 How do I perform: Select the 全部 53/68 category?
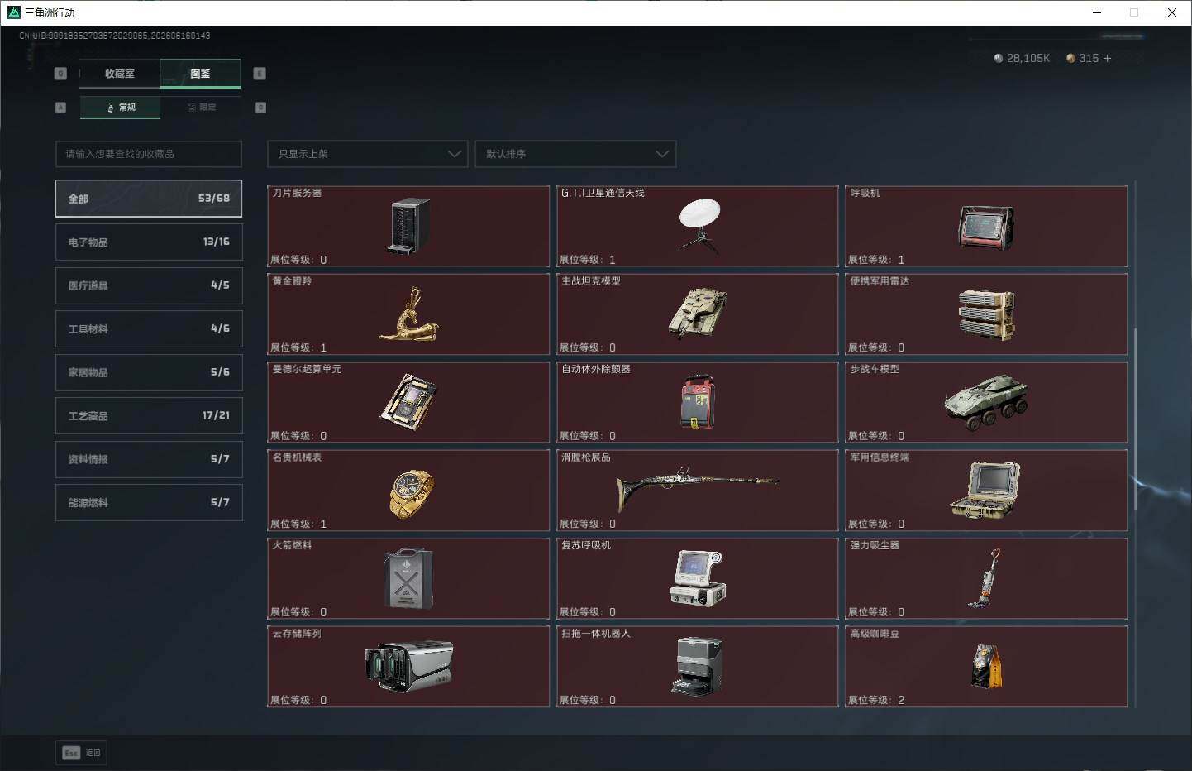pyautogui.click(x=149, y=199)
